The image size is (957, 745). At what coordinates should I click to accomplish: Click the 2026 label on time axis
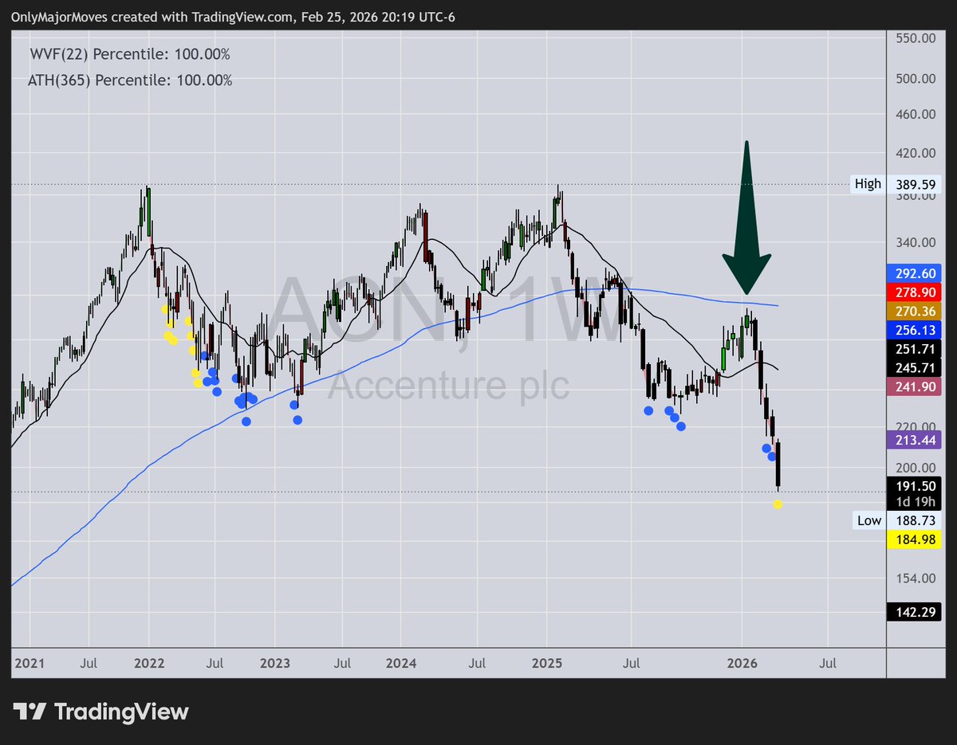742,662
